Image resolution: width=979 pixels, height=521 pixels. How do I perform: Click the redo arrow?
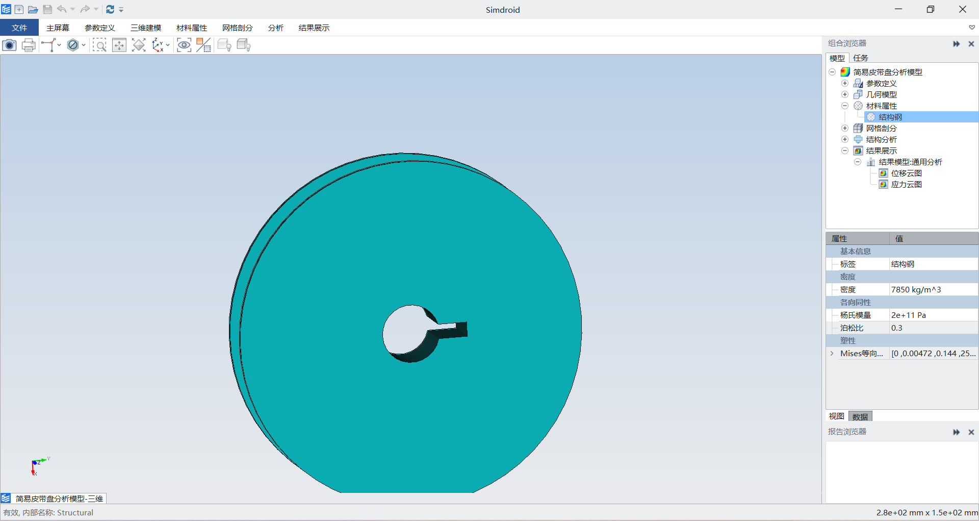click(x=85, y=9)
